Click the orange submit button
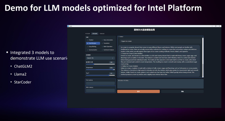The image size is (225, 121). (x=138, y=91)
